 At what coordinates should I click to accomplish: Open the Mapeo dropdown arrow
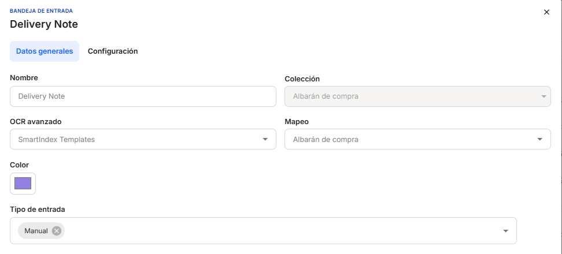(x=539, y=139)
